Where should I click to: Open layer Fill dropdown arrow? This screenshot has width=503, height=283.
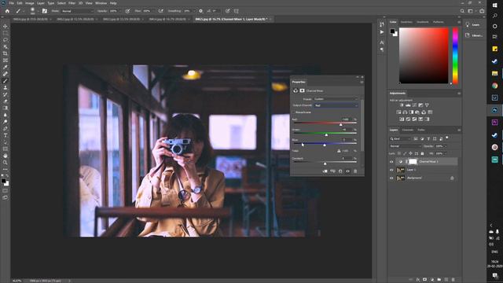[446, 153]
